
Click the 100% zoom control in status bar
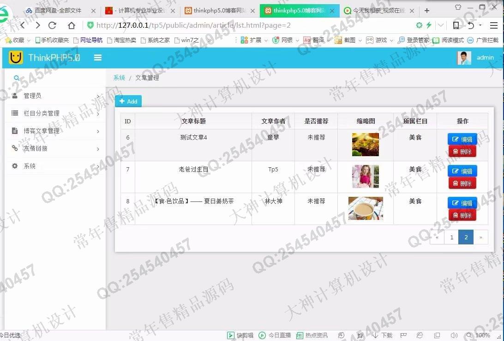point(478,335)
